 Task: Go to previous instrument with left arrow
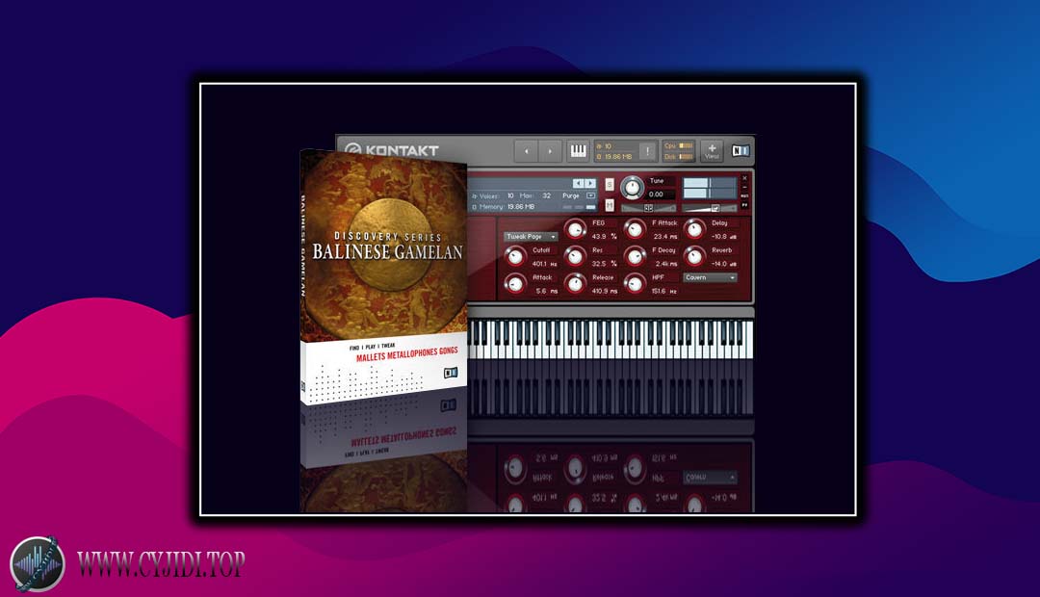(527, 151)
